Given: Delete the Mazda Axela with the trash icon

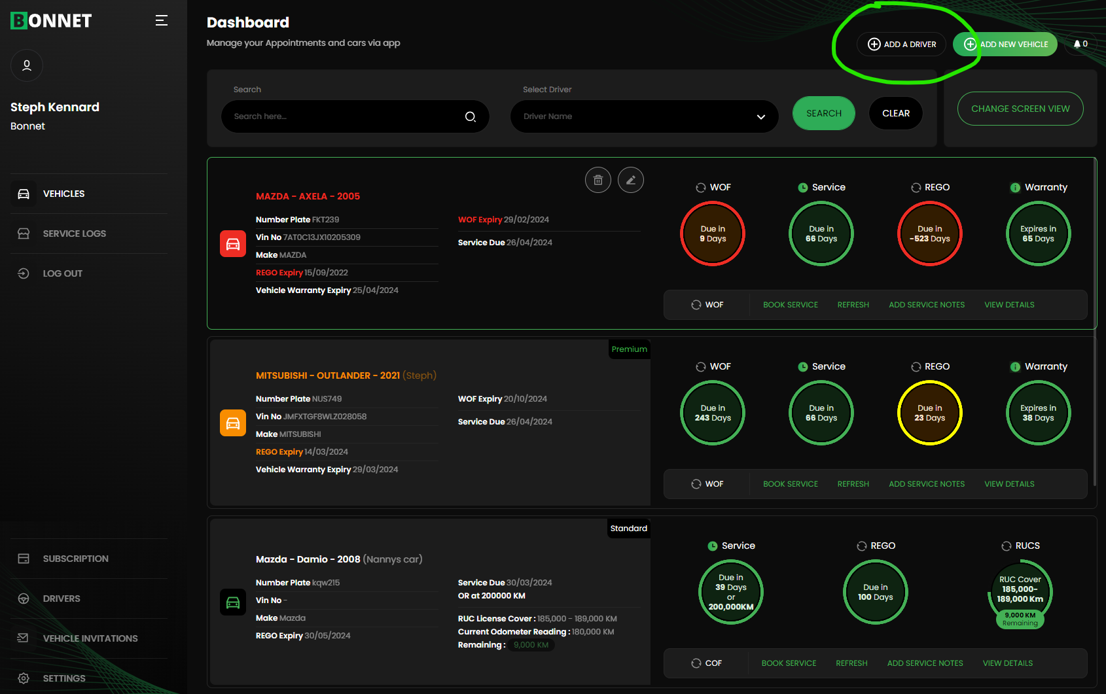Looking at the screenshot, I should click(598, 180).
